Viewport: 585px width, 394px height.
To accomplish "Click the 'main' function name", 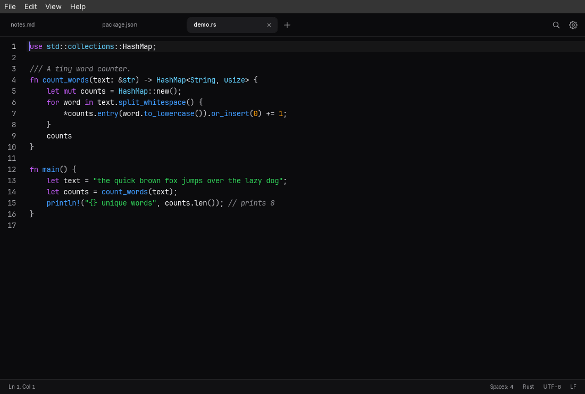I will coord(51,169).
